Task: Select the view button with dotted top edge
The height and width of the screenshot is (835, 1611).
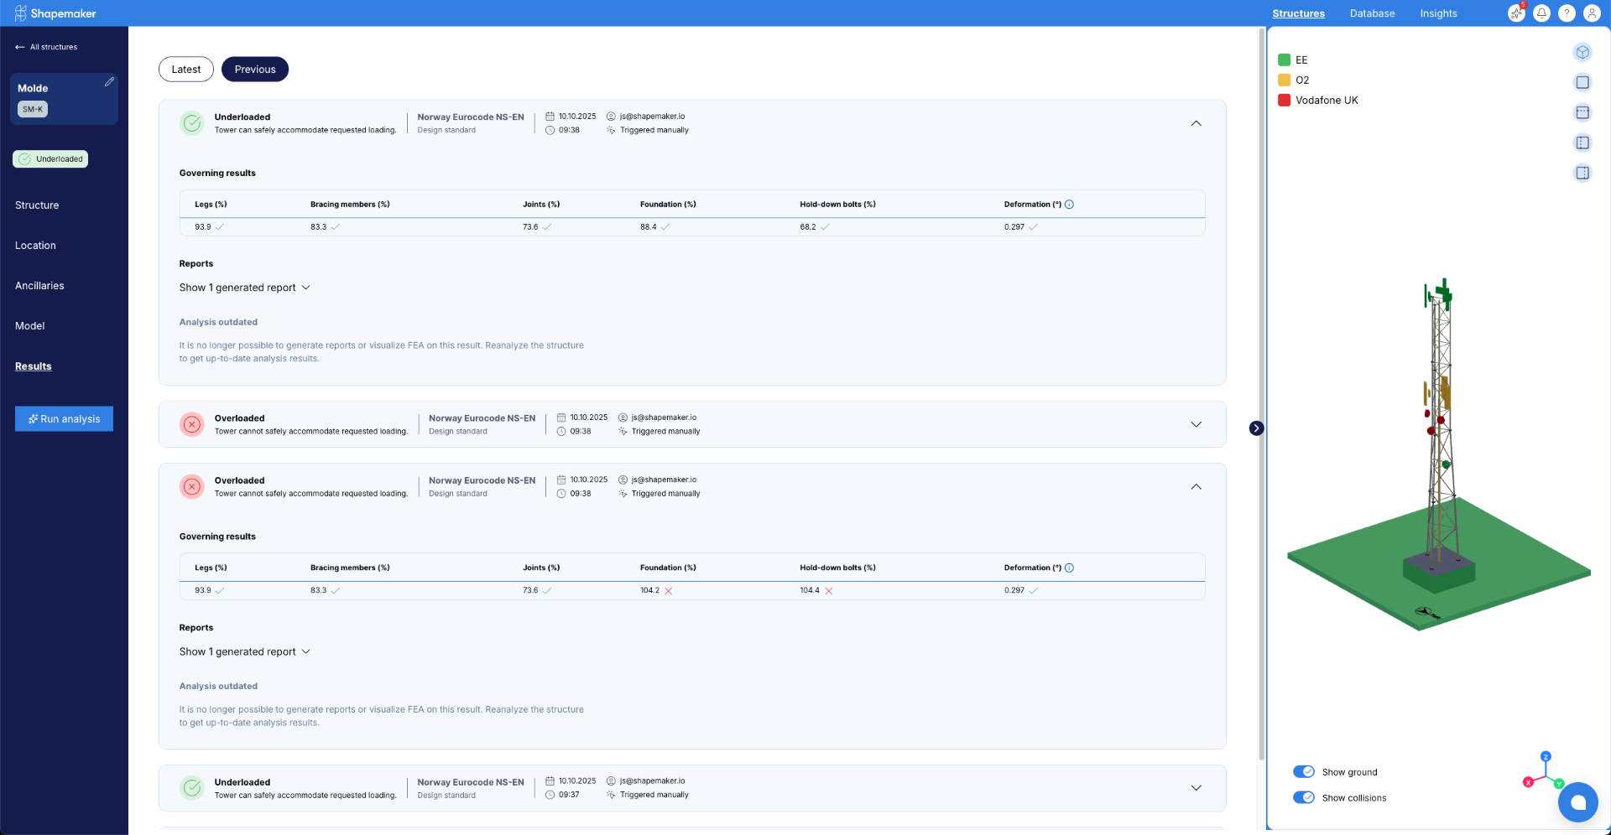Action: click(x=1582, y=112)
